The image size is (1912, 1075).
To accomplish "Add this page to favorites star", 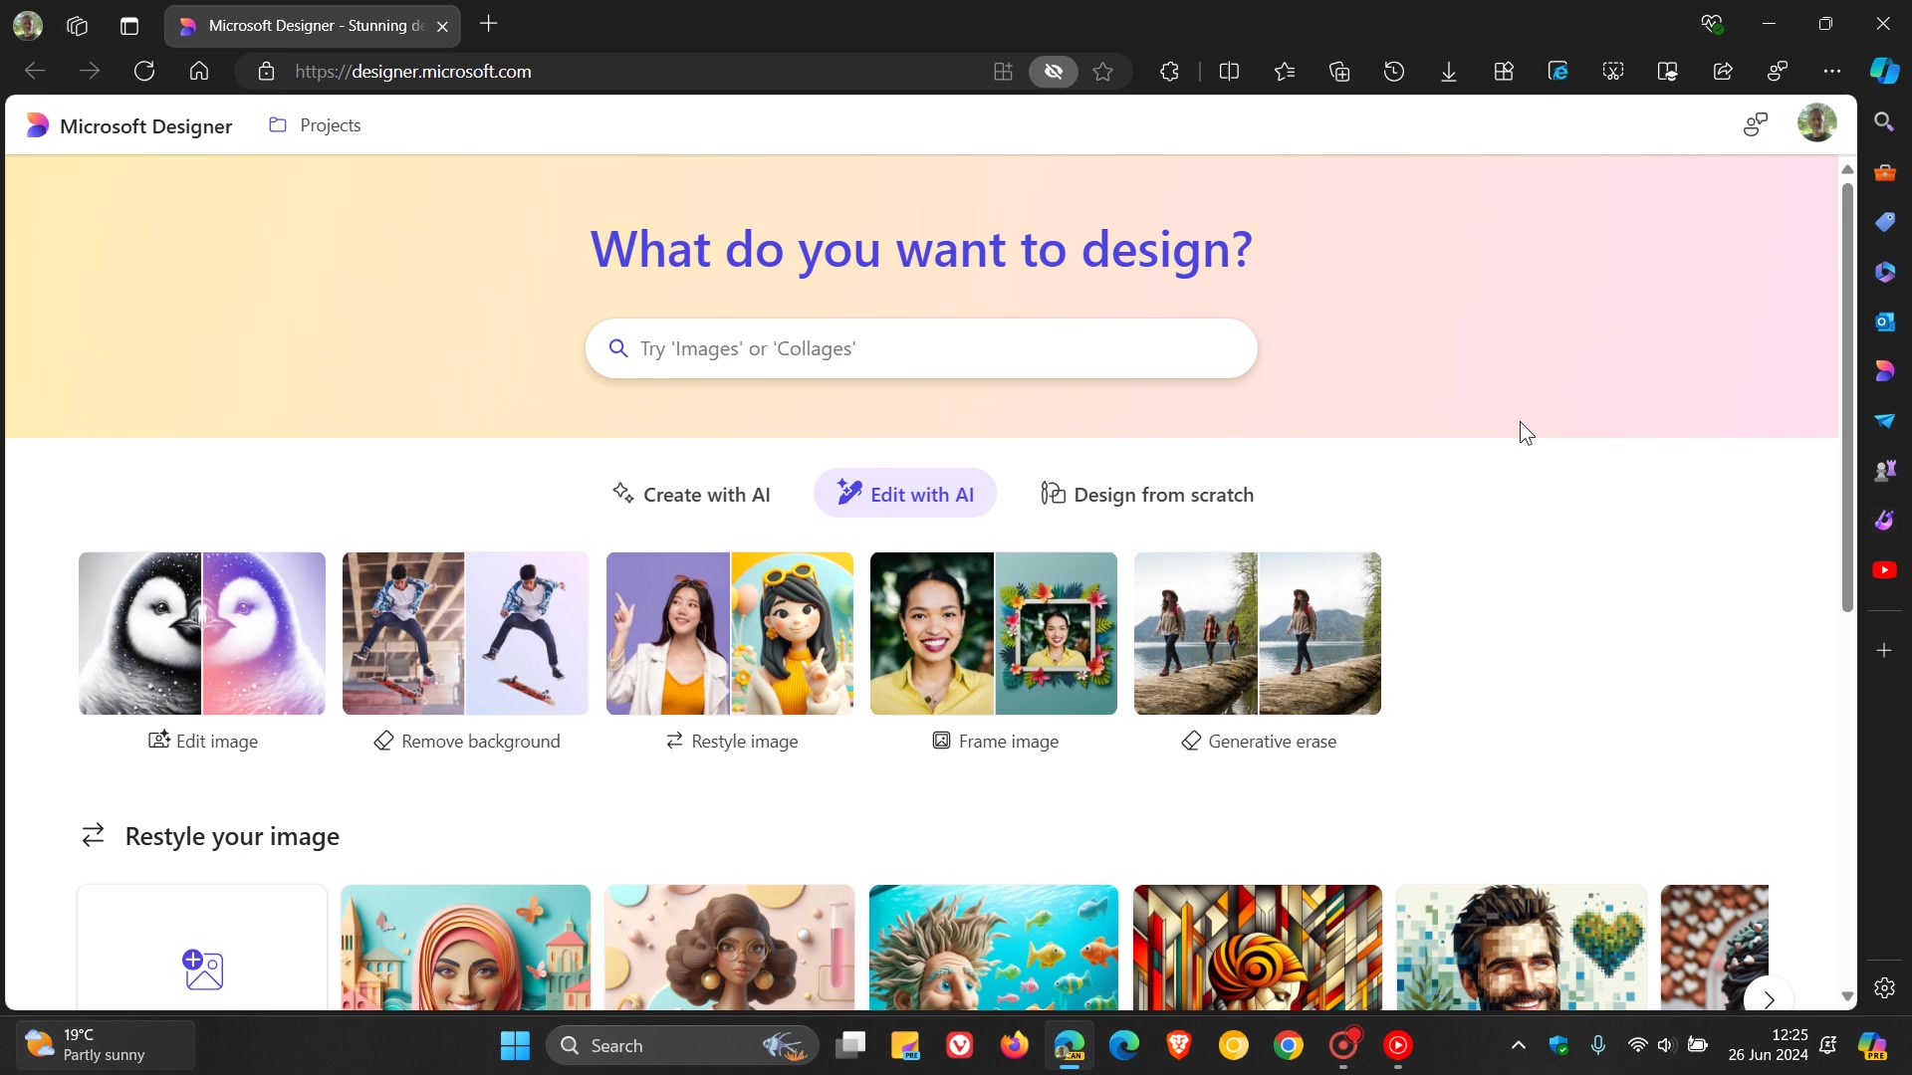I will coord(1102,71).
